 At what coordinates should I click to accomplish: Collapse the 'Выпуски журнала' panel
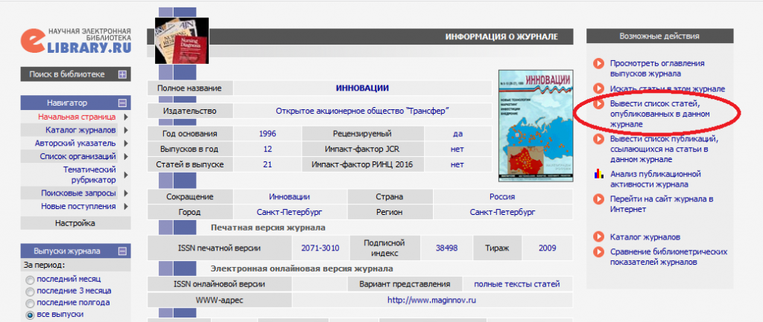pyautogui.click(x=122, y=251)
